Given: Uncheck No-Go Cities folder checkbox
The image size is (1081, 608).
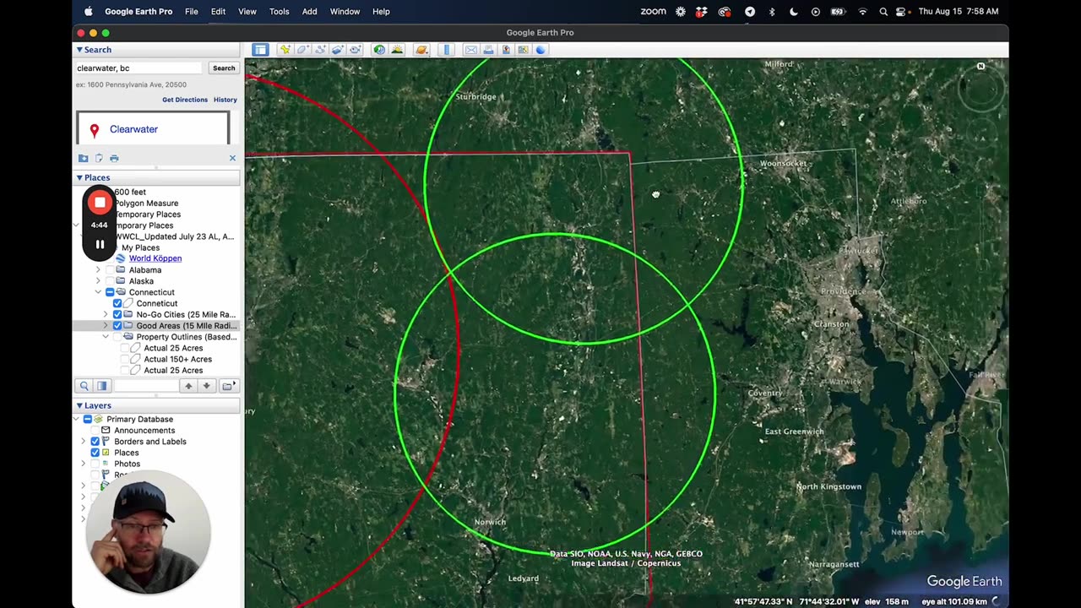Looking at the screenshot, I should tap(117, 314).
